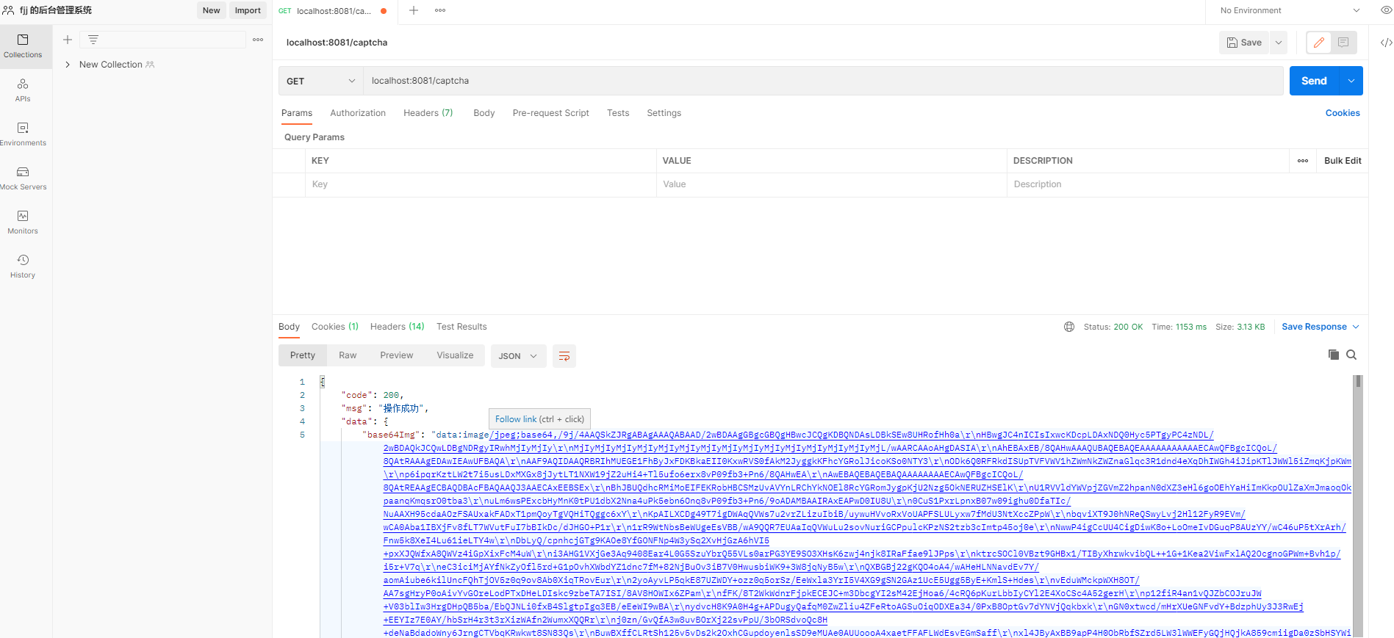This screenshot has width=1394, height=638.
Task: Select the Test Results tab
Action: pos(461,327)
